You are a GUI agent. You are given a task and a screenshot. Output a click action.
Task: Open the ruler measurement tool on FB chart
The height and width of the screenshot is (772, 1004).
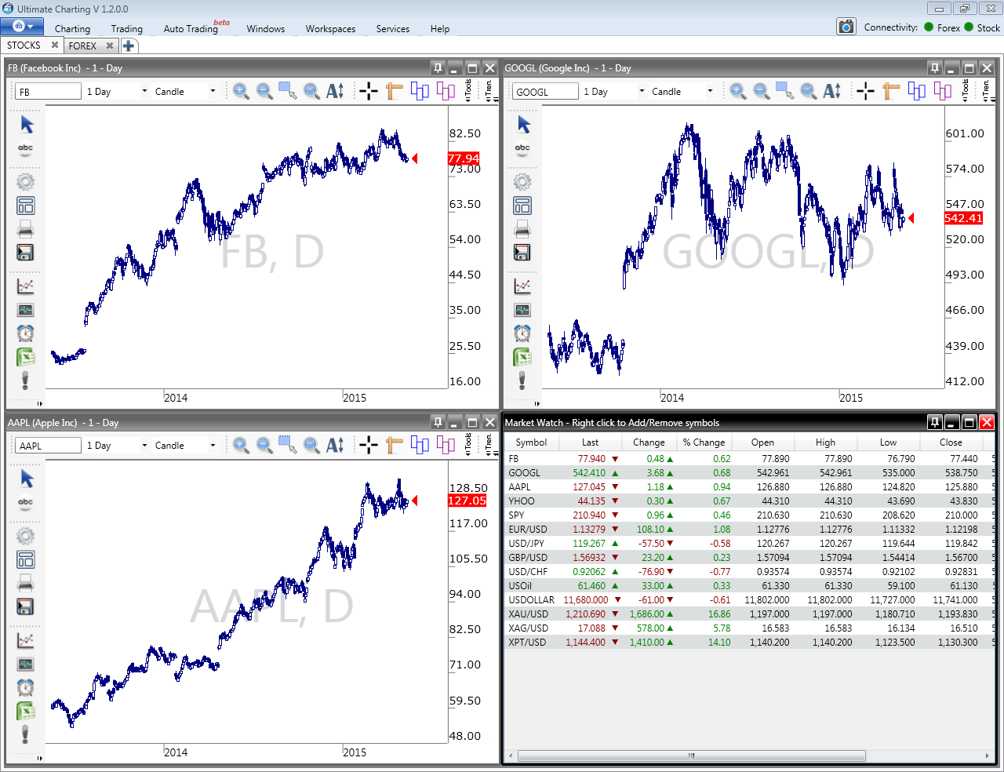(x=394, y=91)
